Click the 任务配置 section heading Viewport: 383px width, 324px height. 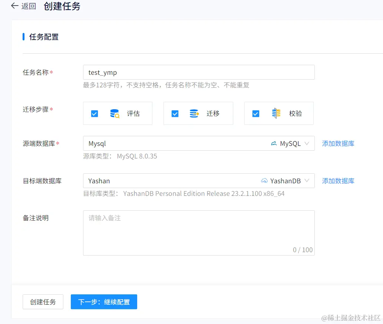(44, 37)
